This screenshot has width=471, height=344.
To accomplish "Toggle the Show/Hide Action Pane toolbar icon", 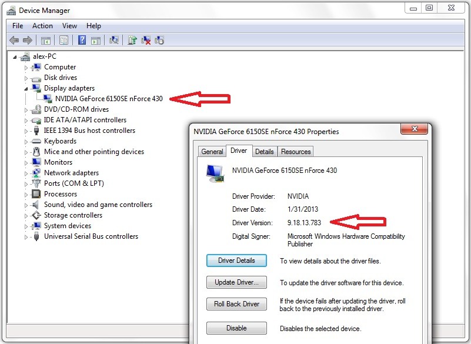I will pos(96,40).
